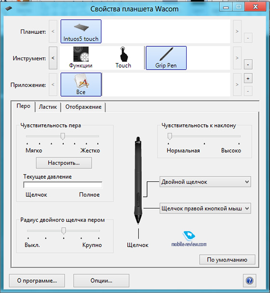Open the Щелчок правой кнопкой мыш dropdown
Screen dimensions: 270x293
click(205, 208)
